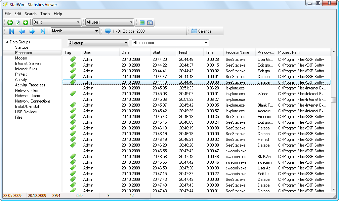Go to next period blue arrow

click(x=32, y=31)
